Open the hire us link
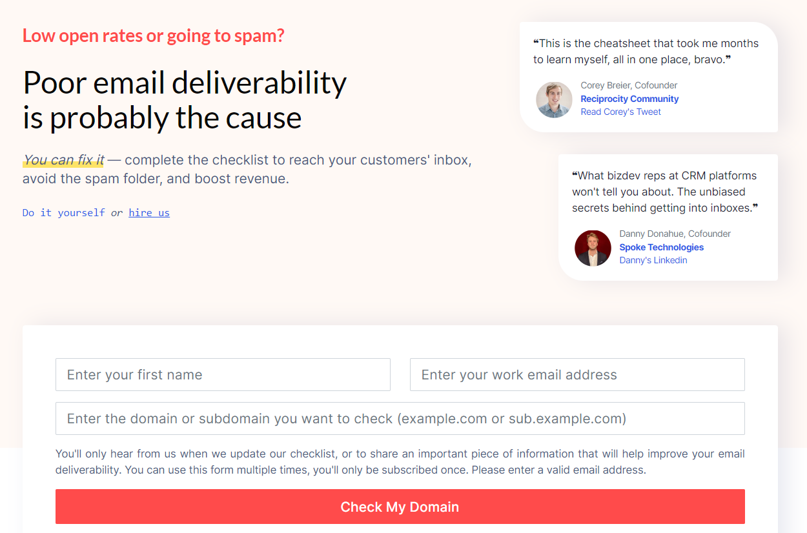Image resolution: width=807 pixels, height=533 pixels. point(148,212)
